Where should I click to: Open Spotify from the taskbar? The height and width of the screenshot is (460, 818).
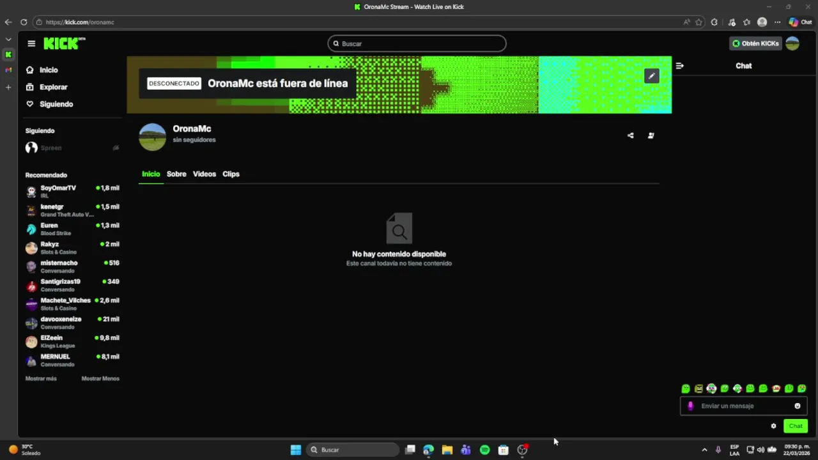tap(484, 450)
